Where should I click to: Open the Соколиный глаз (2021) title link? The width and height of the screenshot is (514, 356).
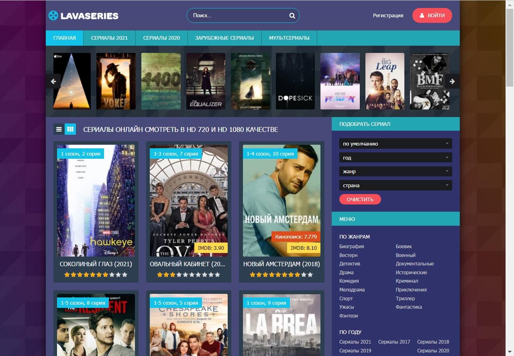coord(96,264)
